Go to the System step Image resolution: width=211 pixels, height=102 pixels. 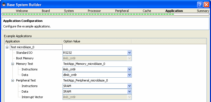point(69,11)
